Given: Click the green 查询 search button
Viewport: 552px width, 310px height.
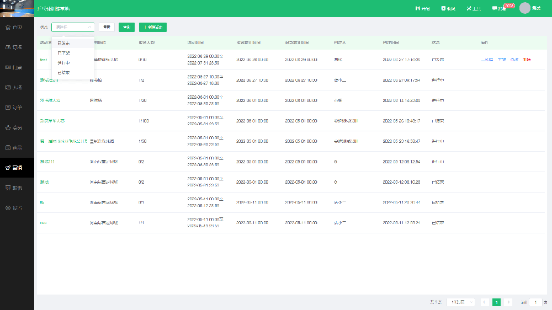Looking at the screenshot, I should click(x=126, y=27).
